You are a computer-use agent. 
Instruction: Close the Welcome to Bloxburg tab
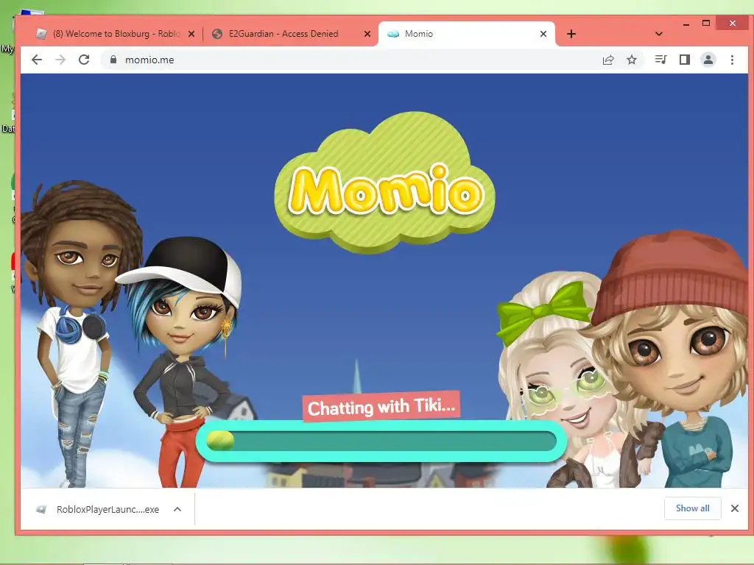pyautogui.click(x=191, y=34)
